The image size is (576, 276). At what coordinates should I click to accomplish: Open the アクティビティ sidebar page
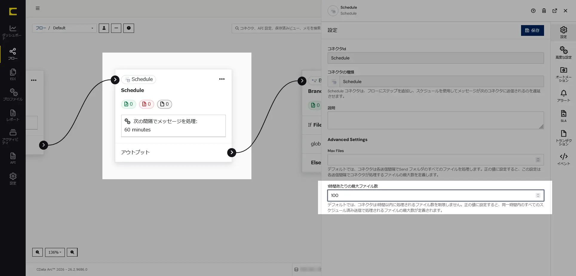coord(13,137)
